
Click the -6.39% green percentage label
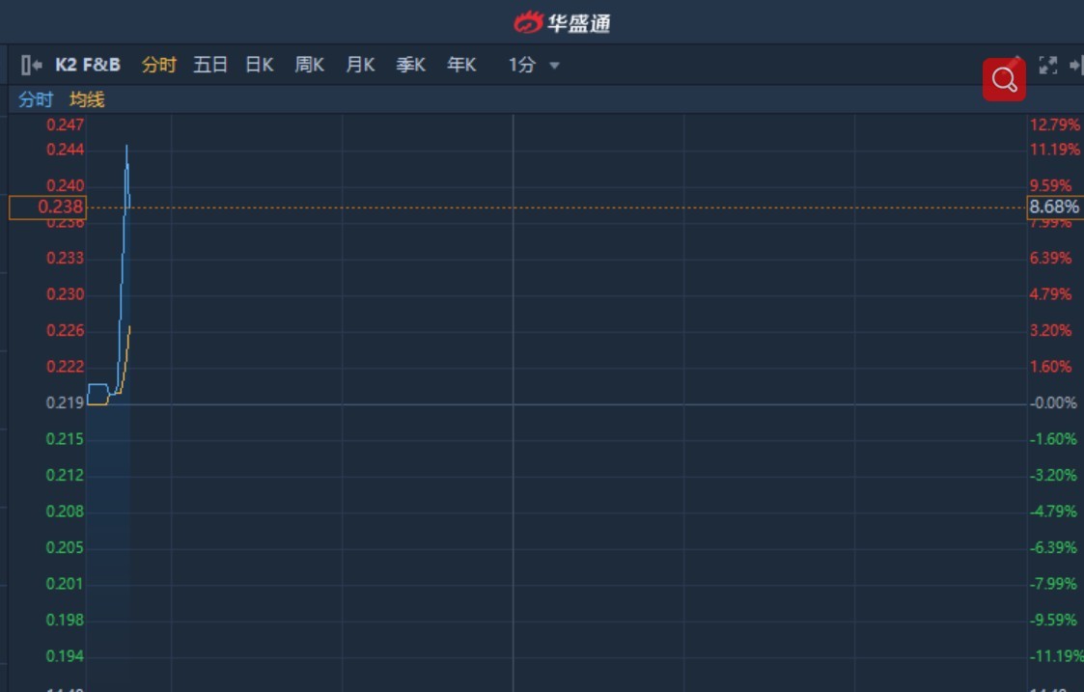(x=1053, y=547)
